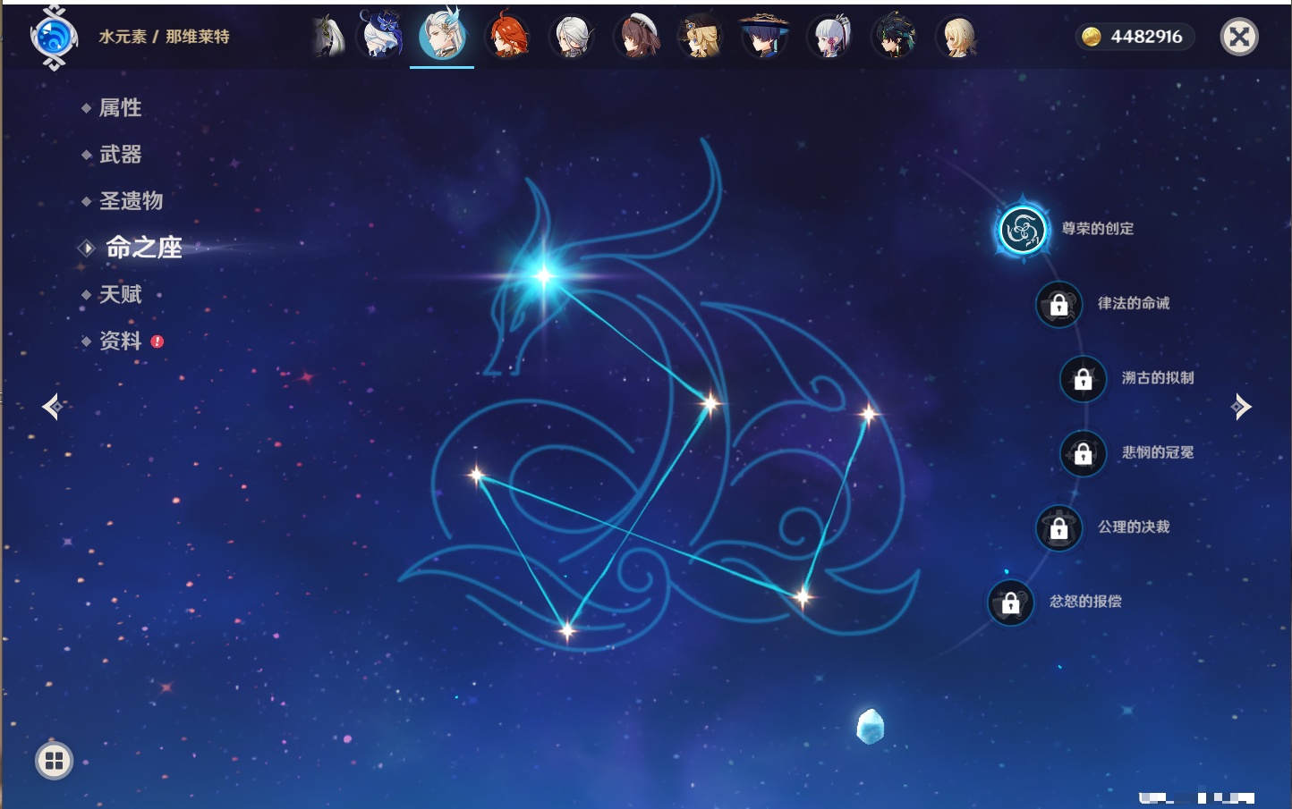Screen dimensions: 1292x809
Task: Click the Mora amount 4482916
Action: (x=1146, y=37)
